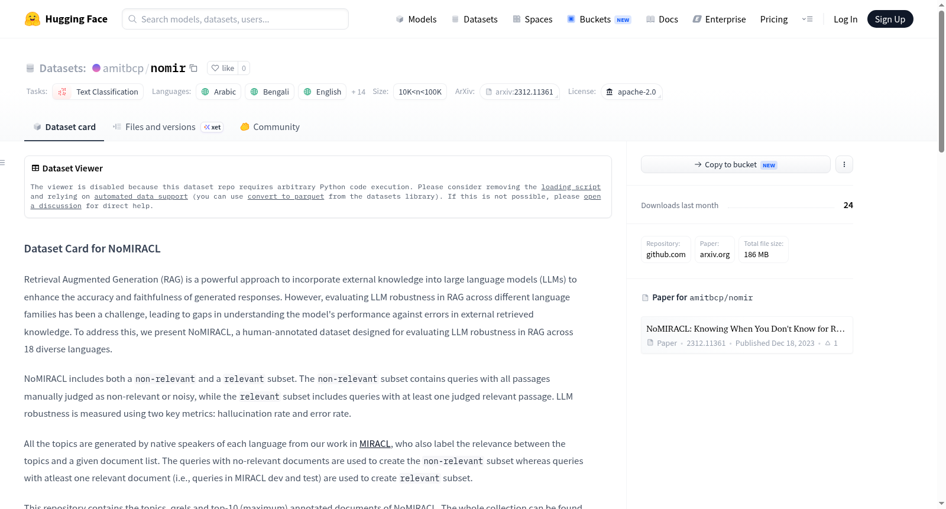946x509 pixels.
Task: Open the MIRACL link in the description
Action: [x=375, y=443]
